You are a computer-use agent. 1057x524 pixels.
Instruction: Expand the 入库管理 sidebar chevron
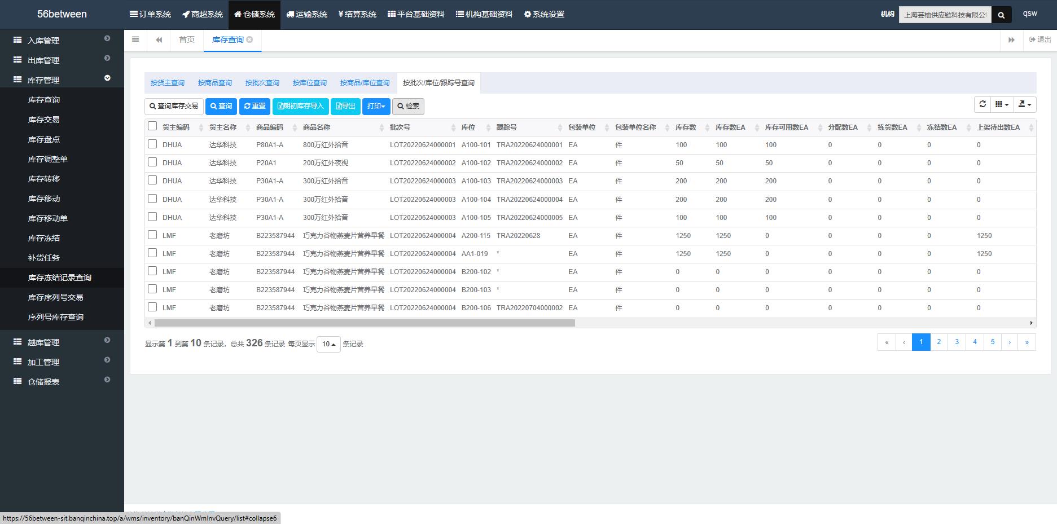[x=107, y=38]
